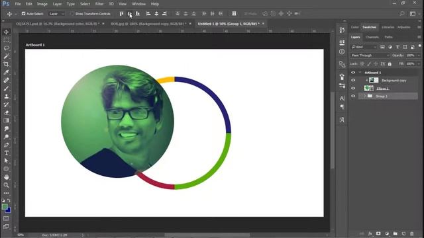Switch to the Channels tab
The image size is (424, 238).
coord(372,37)
